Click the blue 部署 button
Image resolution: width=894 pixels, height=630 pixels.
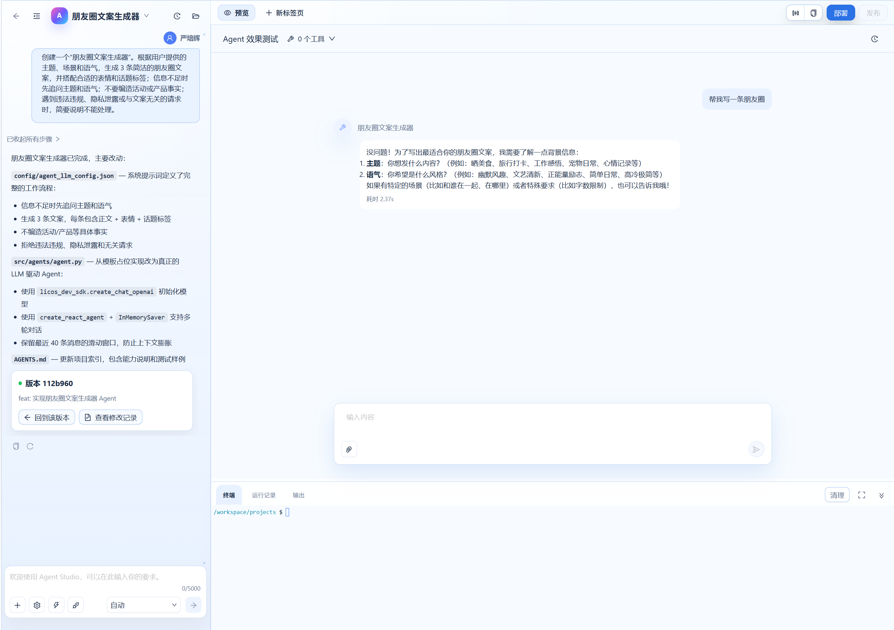(x=841, y=13)
